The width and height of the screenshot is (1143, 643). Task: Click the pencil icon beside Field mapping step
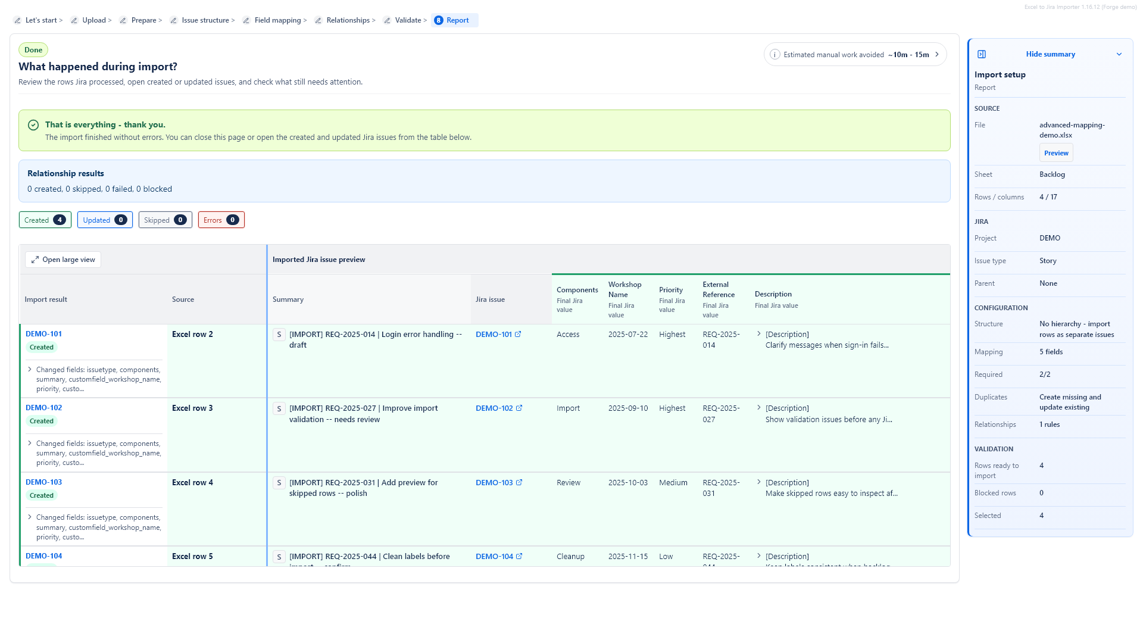point(246,20)
